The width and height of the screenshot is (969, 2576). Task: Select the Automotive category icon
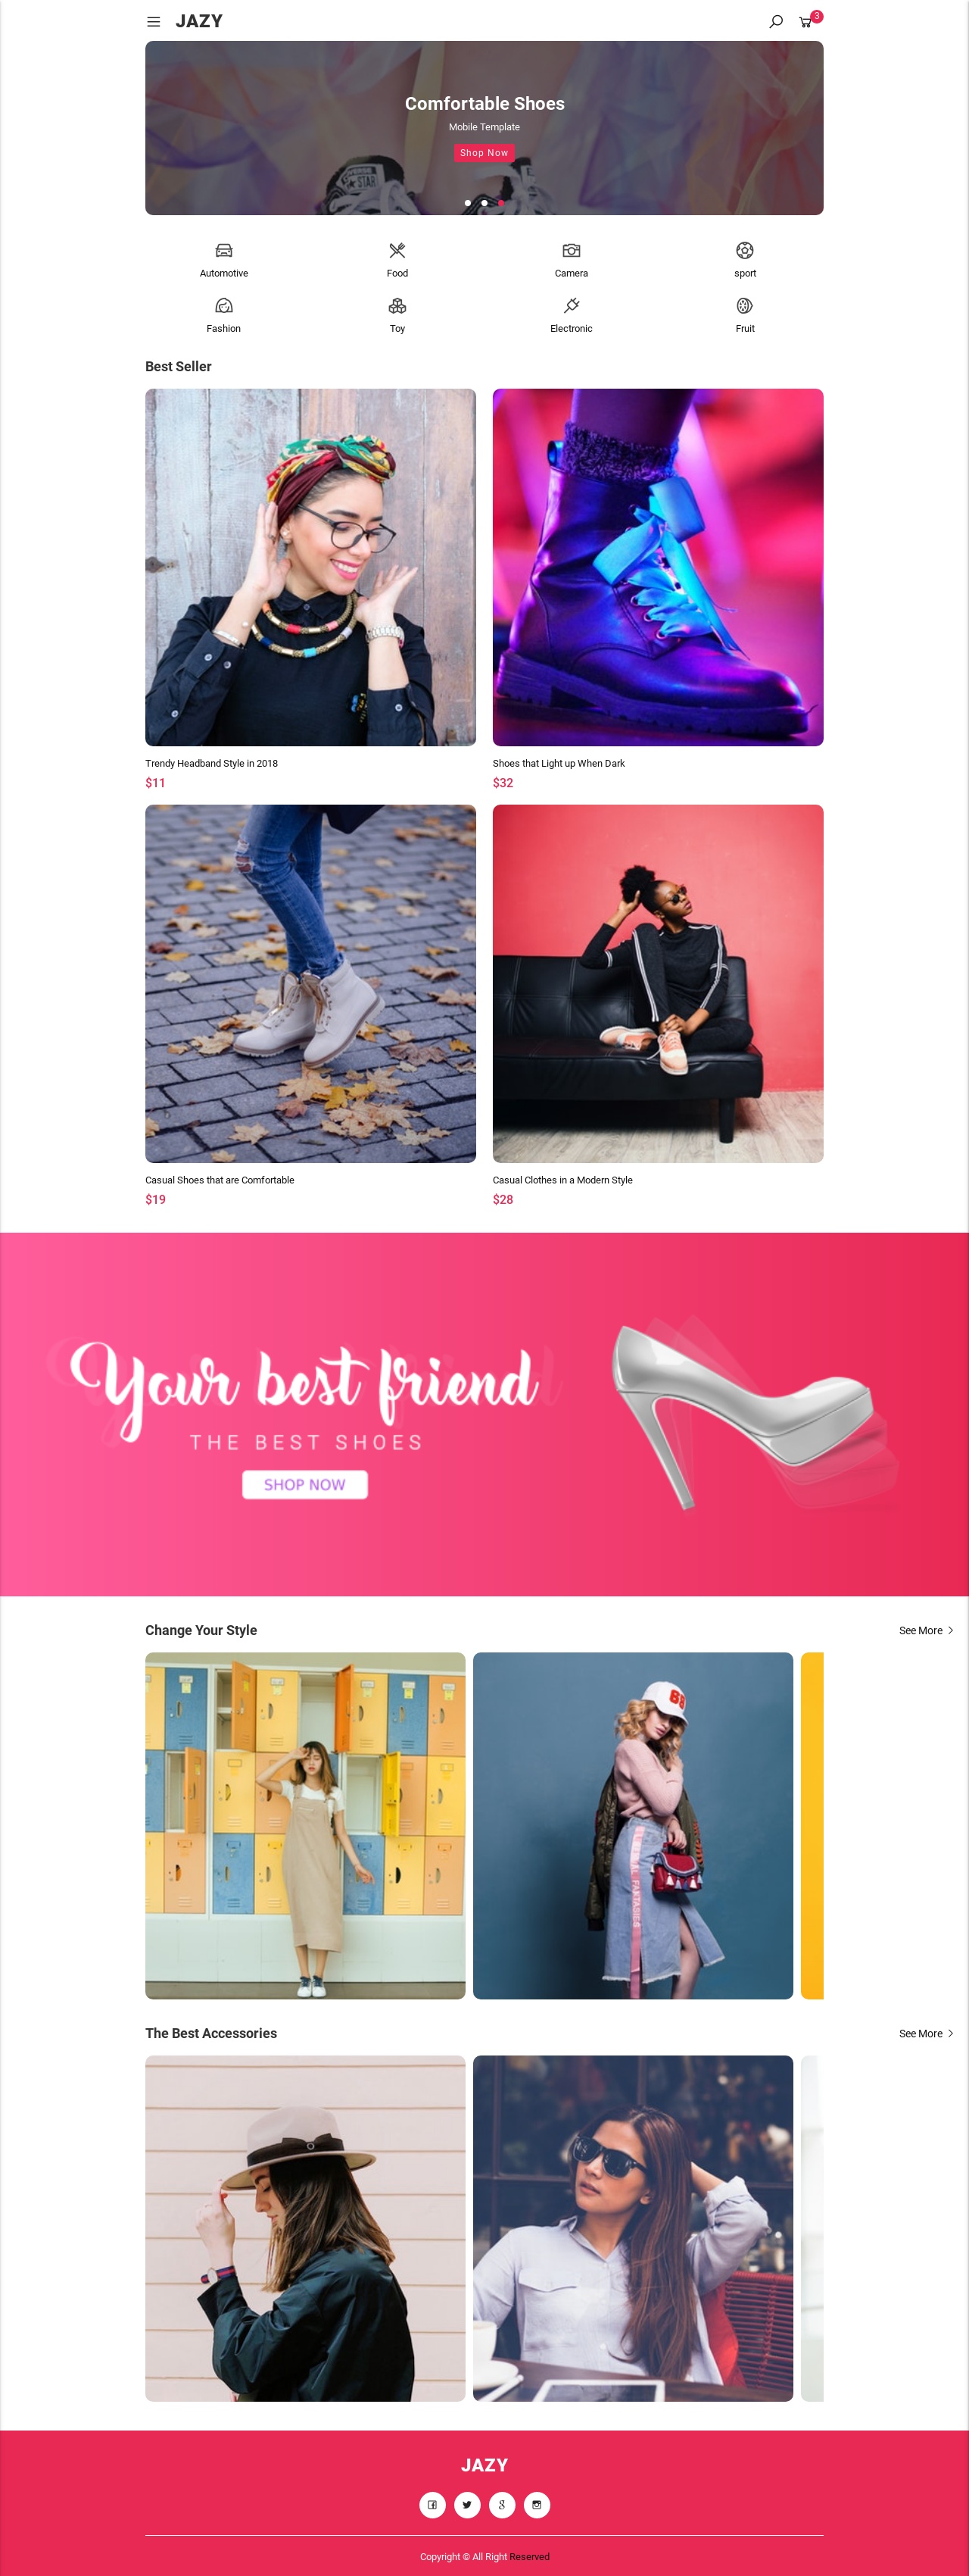pos(224,250)
